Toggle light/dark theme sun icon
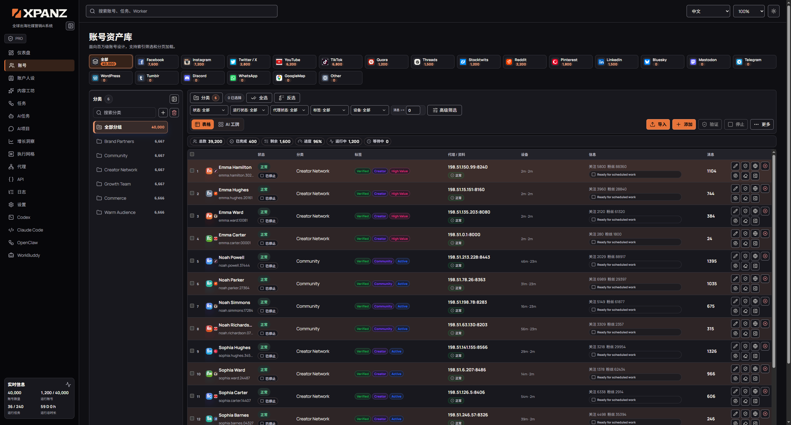791x425 pixels. (x=773, y=11)
